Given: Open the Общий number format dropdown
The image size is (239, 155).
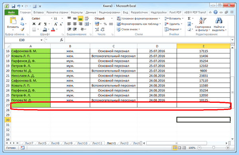Looking at the screenshot, I should 112,18.
